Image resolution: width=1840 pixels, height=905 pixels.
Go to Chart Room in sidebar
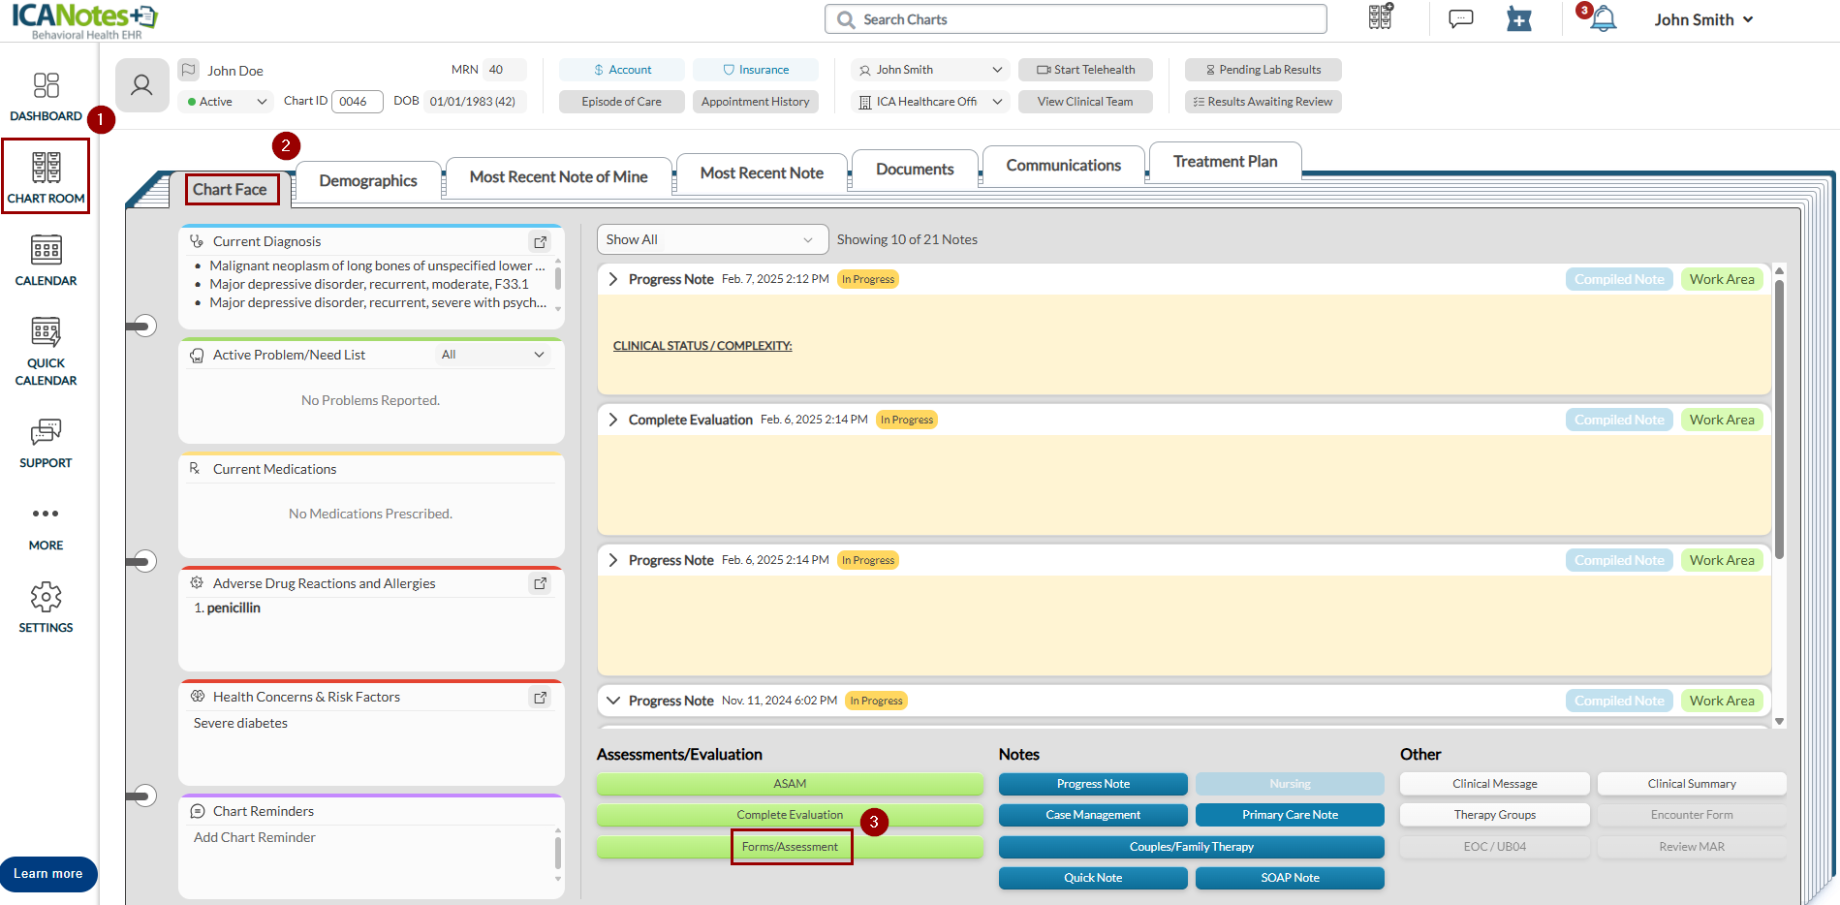(x=46, y=177)
